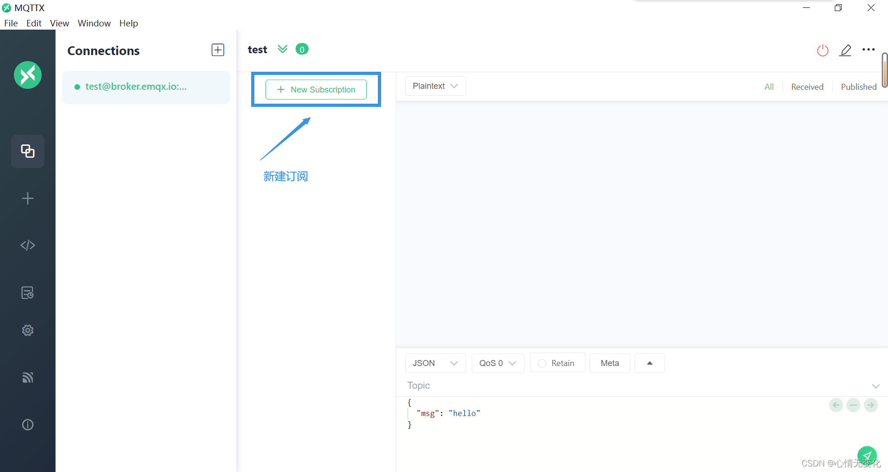Minimize the MQTTX window

(807, 8)
